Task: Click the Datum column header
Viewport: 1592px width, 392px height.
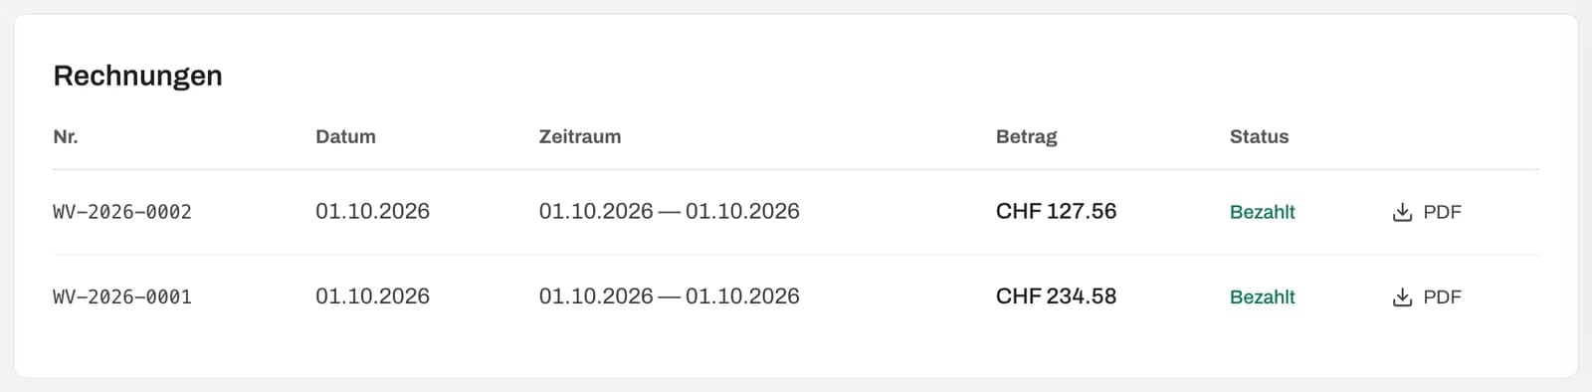Action: tap(345, 137)
